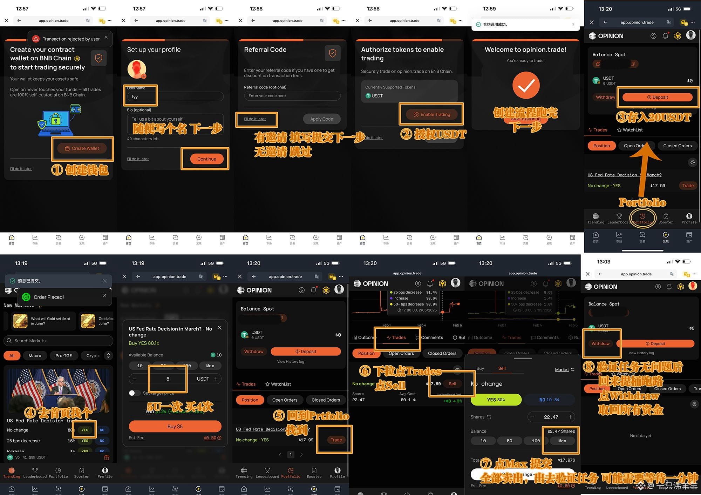Dismiss the "Transaction rejected by user" toast
701x495 pixels.
tap(106, 37)
